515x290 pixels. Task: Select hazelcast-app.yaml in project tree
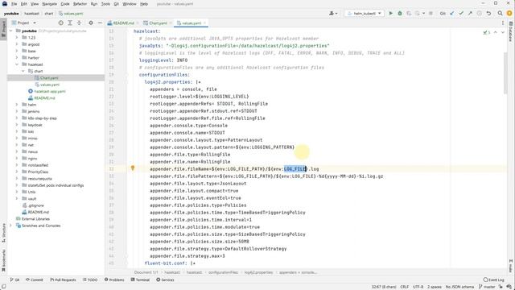point(50,91)
